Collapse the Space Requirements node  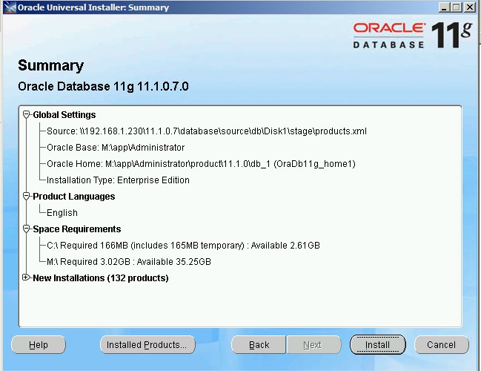click(x=27, y=229)
